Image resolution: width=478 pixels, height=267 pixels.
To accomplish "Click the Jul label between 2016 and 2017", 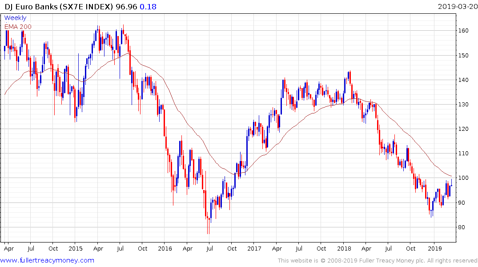I will pyautogui.click(x=209, y=248).
